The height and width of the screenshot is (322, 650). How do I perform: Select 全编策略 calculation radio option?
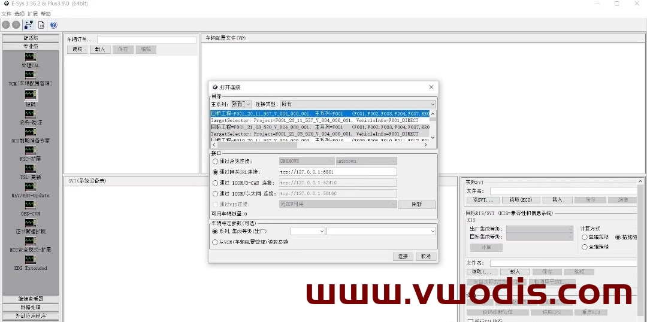[x=585, y=247]
